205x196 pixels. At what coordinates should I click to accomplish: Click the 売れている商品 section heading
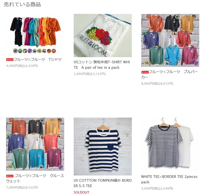point(22,4)
